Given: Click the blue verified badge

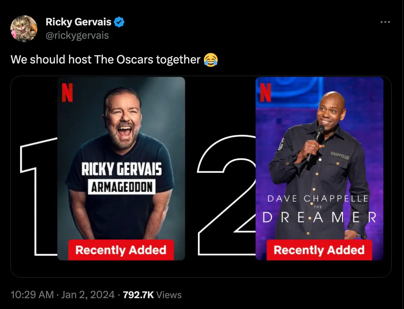Looking at the screenshot, I should pyautogui.click(x=119, y=22).
